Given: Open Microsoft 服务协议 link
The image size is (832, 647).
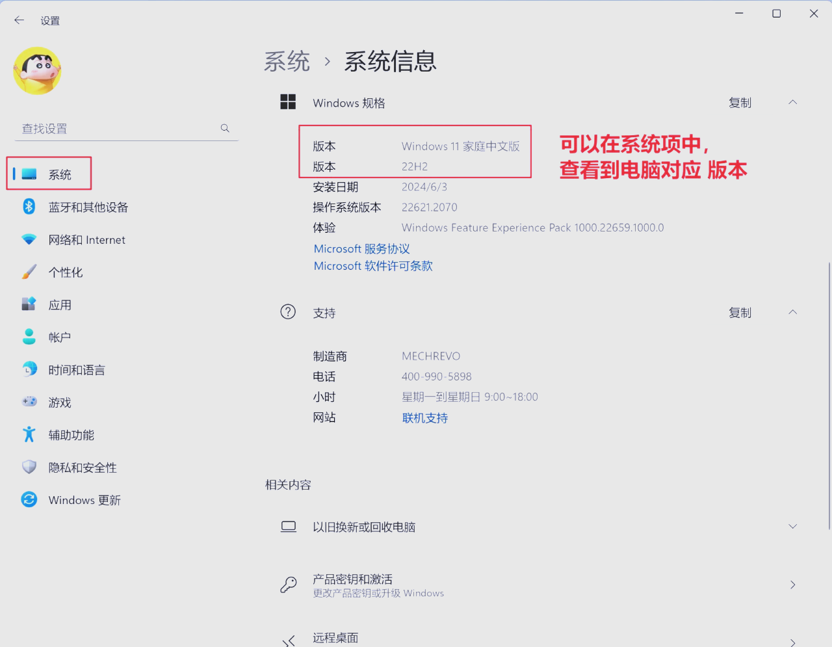Looking at the screenshot, I should pos(362,249).
